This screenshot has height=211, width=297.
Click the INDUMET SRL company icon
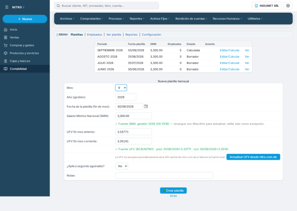(x=256, y=6)
